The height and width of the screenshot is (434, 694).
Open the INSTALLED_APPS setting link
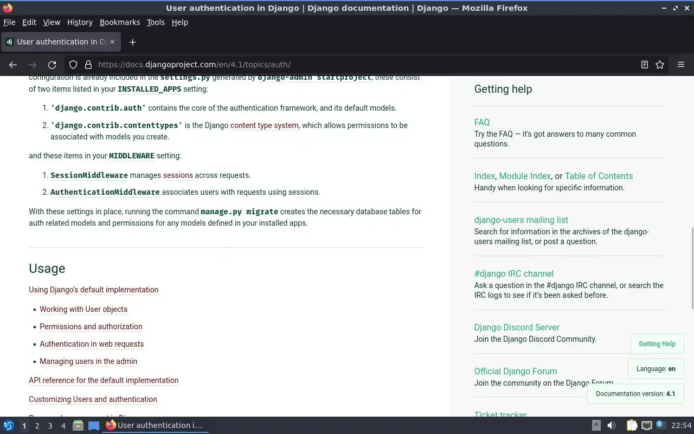click(149, 89)
